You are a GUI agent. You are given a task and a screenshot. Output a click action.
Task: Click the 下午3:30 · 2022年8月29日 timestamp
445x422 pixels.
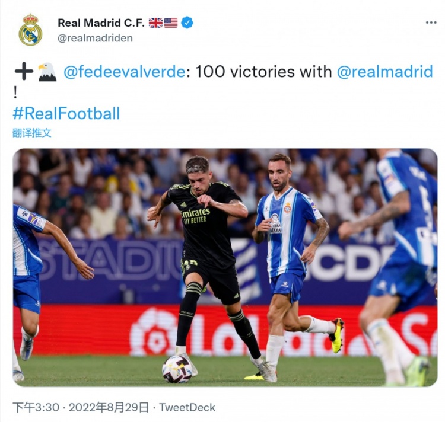click(x=81, y=408)
